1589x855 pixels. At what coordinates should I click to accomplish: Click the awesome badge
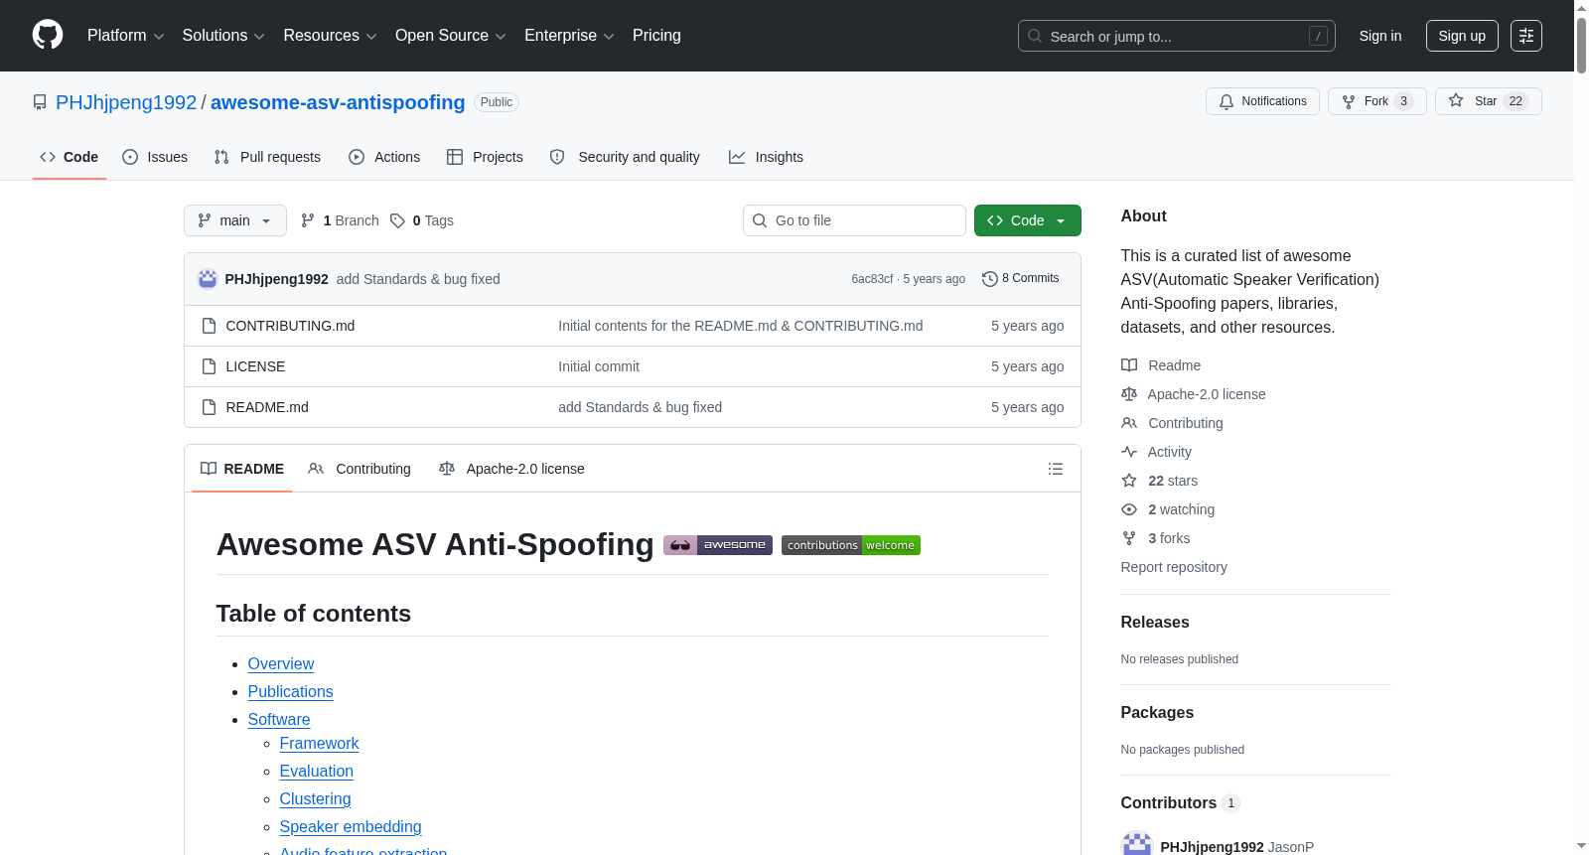pyautogui.click(x=718, y=545)
